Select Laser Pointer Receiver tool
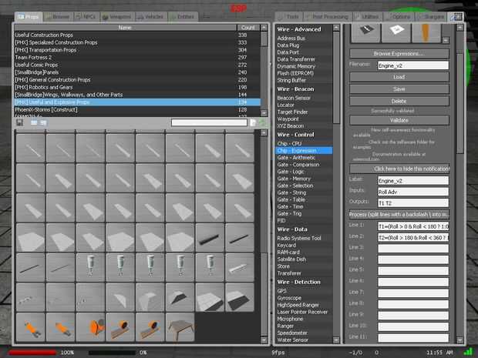This screenshot has height=358, width=478. [304, 312]
